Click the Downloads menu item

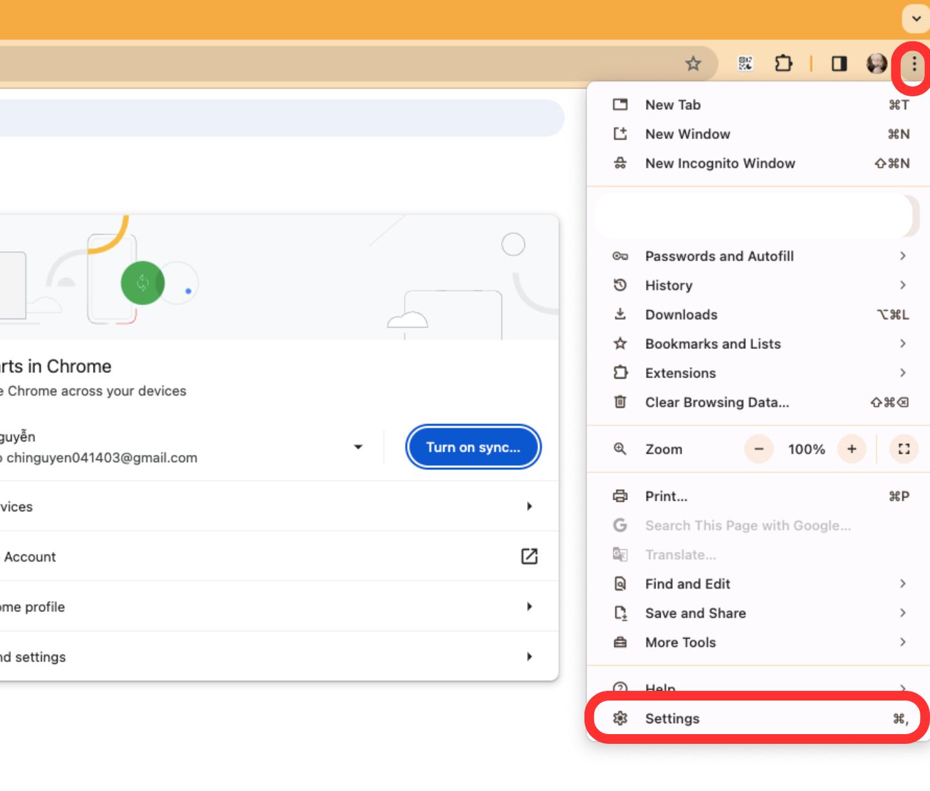681,315
